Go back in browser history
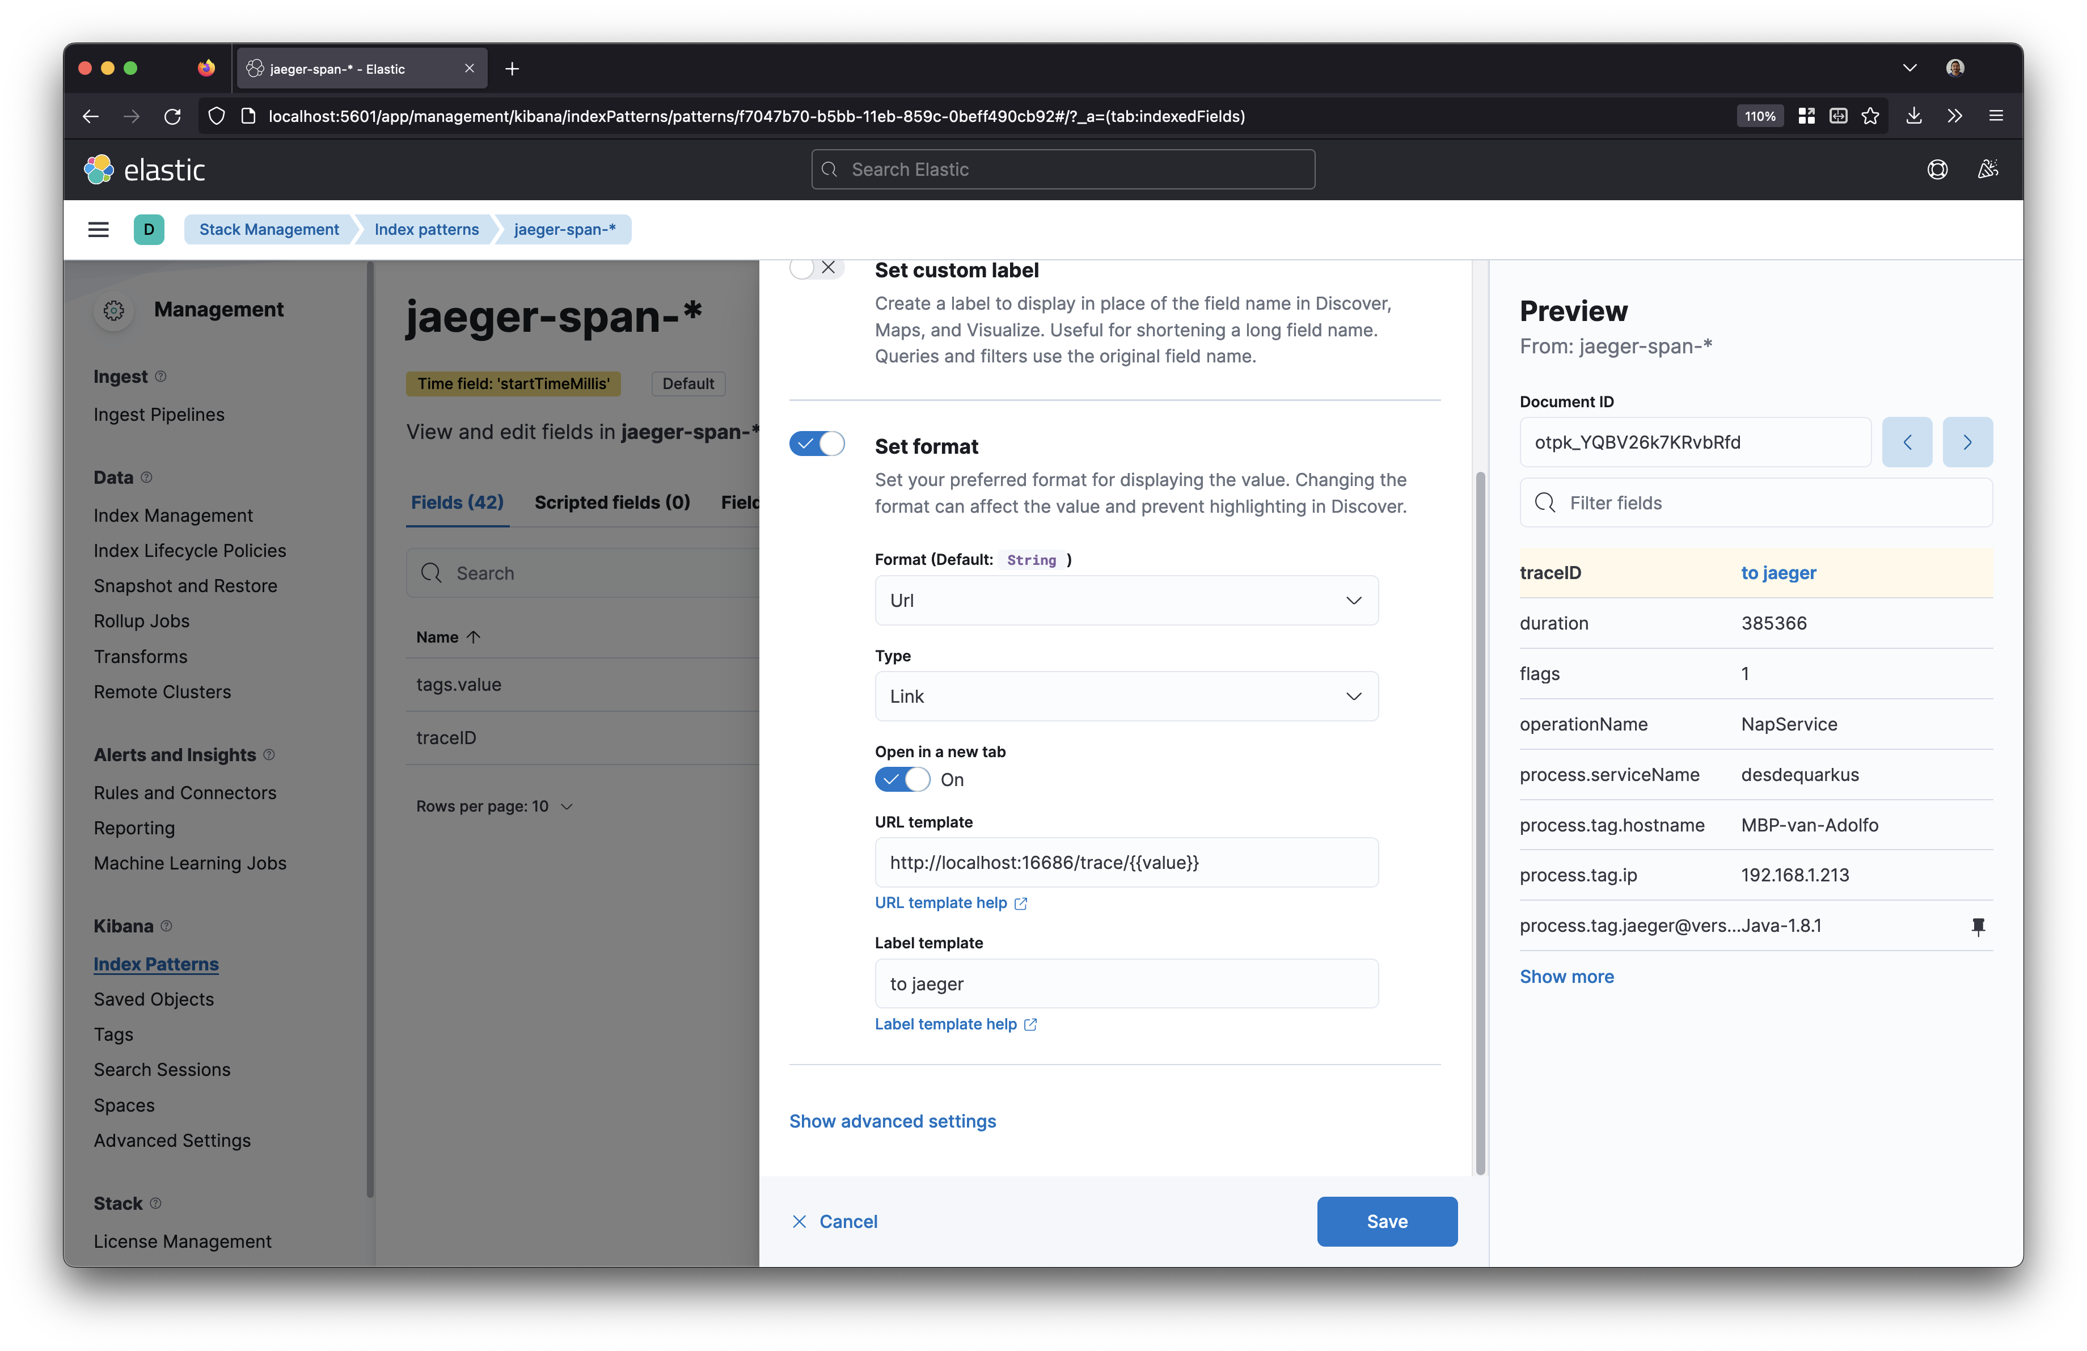 coord(90,116)
